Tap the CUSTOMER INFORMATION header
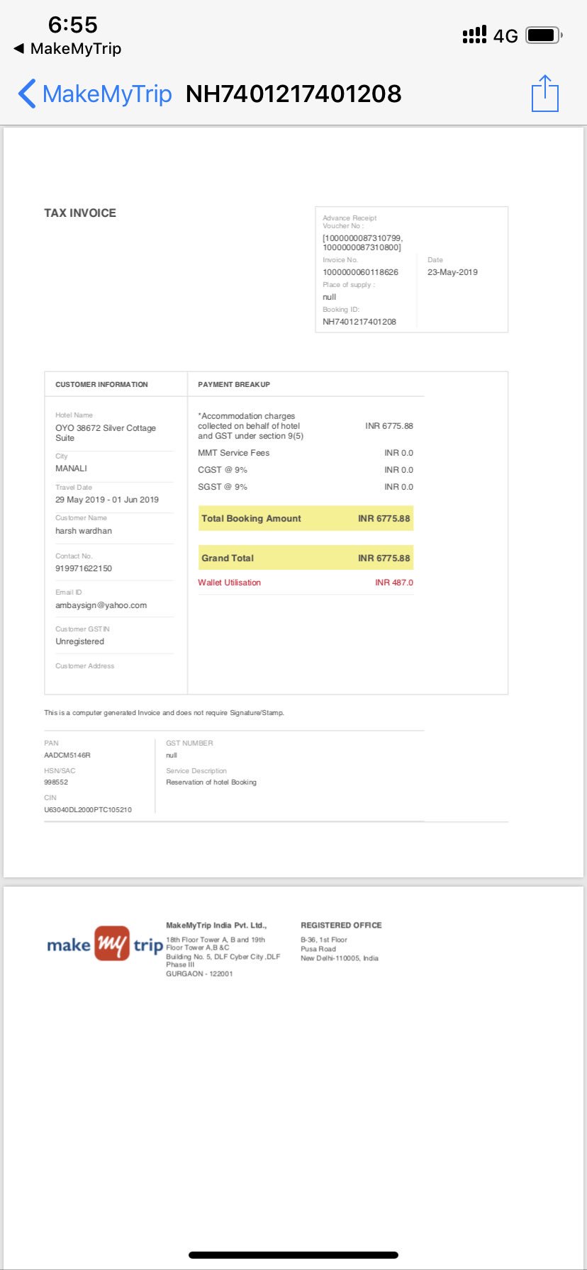This screenshot has width=587, height=1270. (x=101, y=384)
